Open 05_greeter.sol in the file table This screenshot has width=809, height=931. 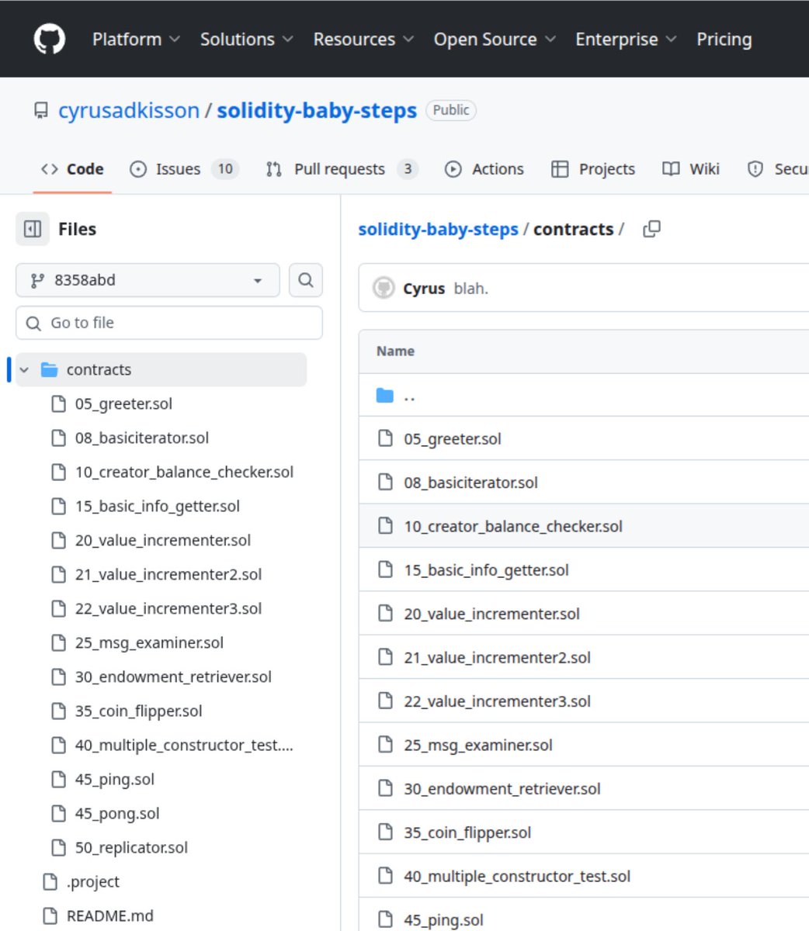coord(453,438)
